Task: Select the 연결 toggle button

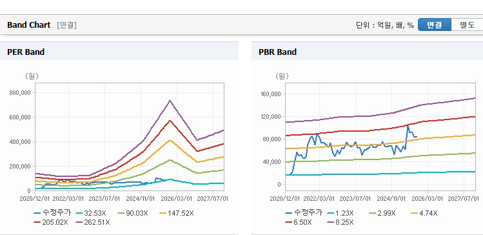Action: (435, 25)
